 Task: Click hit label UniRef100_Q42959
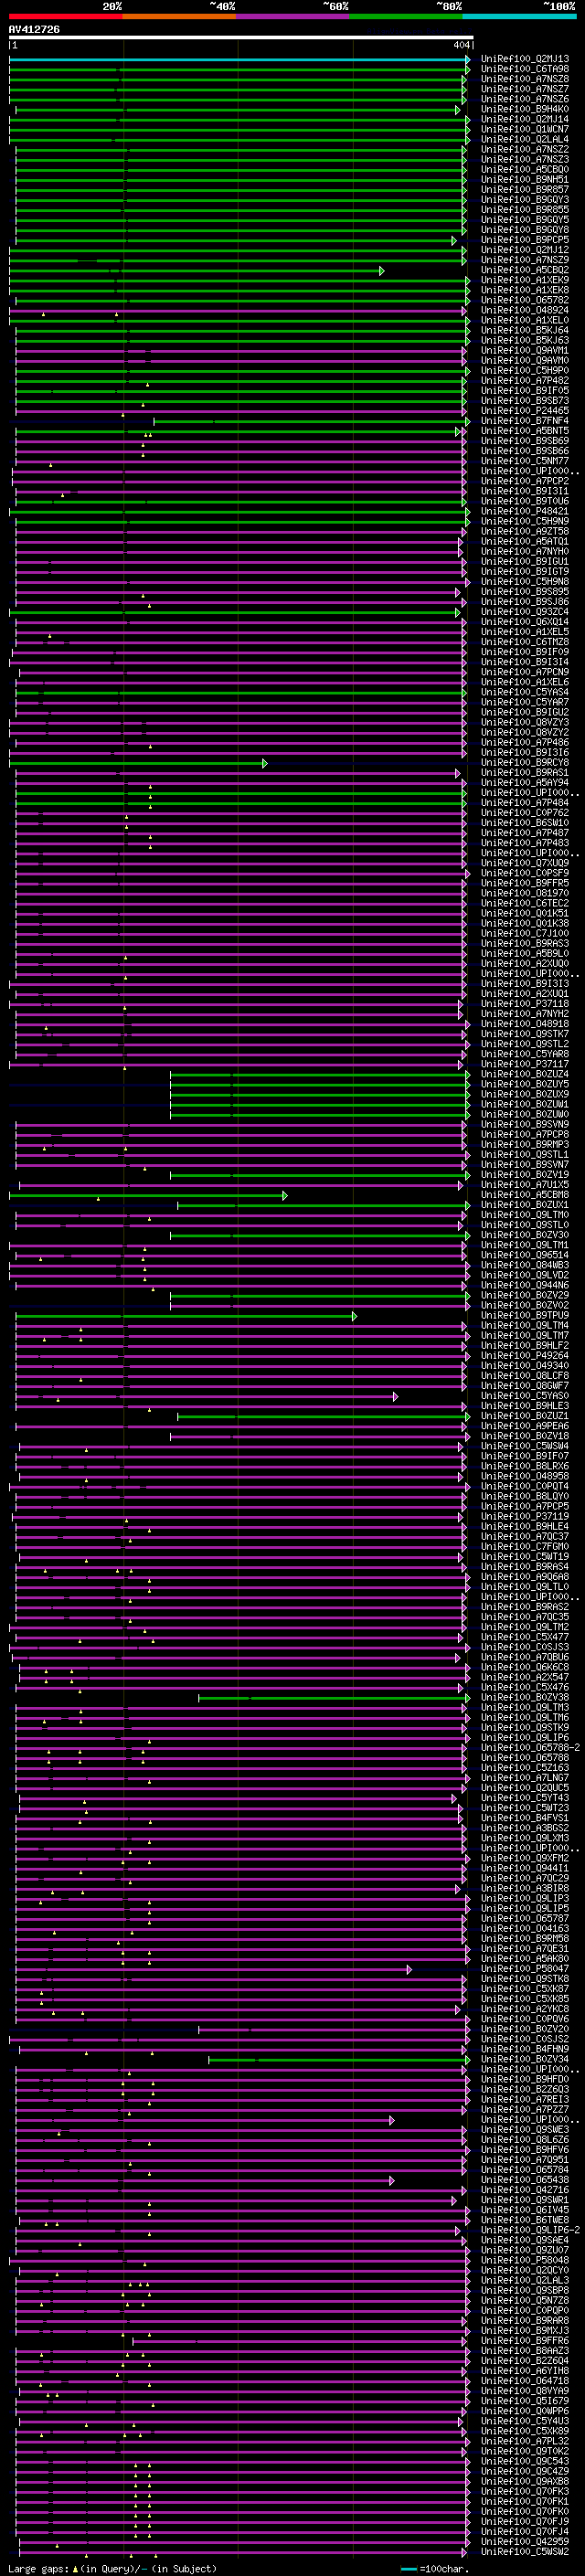pos(525,2542)
